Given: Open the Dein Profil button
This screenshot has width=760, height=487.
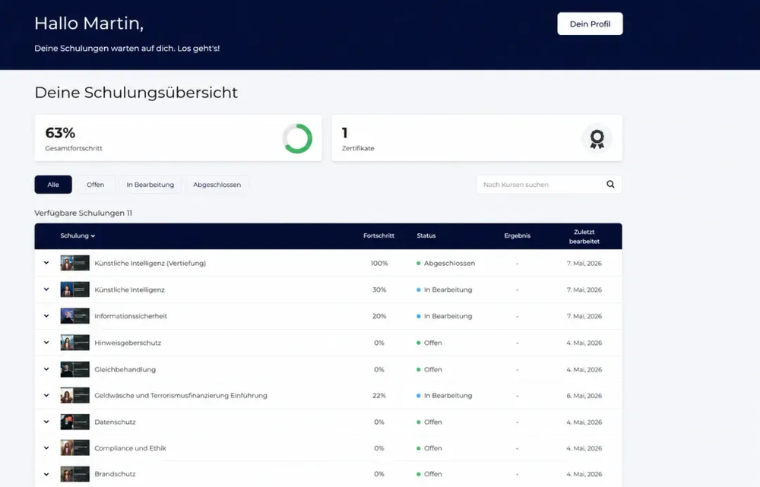Looking at the screenshot, I should (590, 24).
